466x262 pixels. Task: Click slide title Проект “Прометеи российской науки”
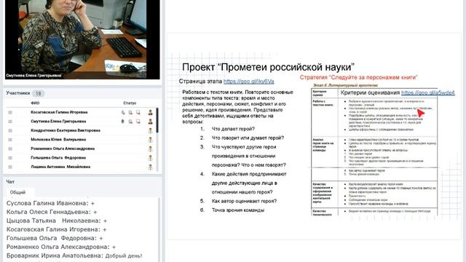269,67
